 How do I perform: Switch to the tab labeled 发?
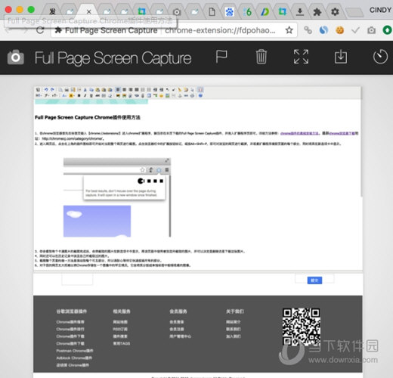click(x=52, y=11)
